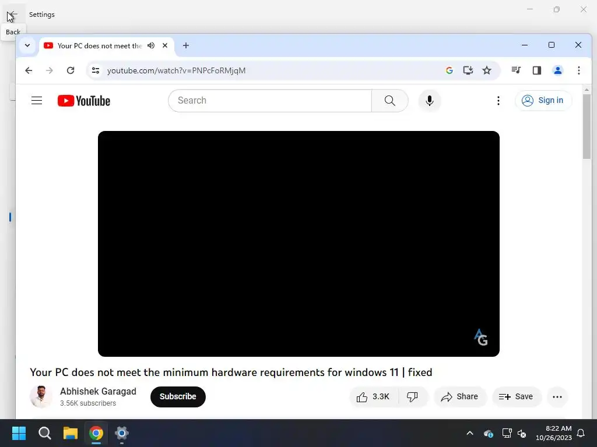Click the Google icon in address bar
Viewport: 597px width, 447px height.
pos(449,70)
